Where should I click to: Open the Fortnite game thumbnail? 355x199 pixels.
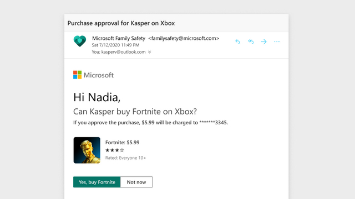pos(87,150)
